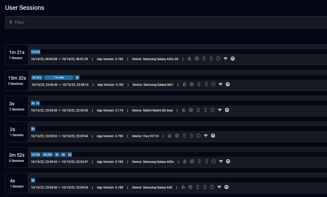Open the phone activity icon for Redmi 8A Dual
Image resolution: width=327 pixels, height=197 pixels.
[205, 110]
